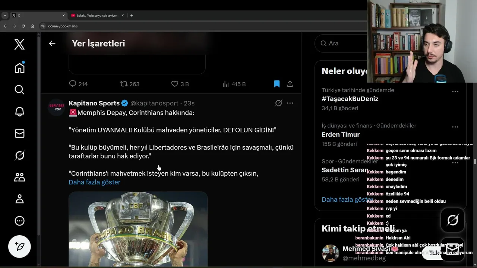The height and width of the screenshot is (268, 477).
Task: Reload the current page
Action: [x=23, y=26]
